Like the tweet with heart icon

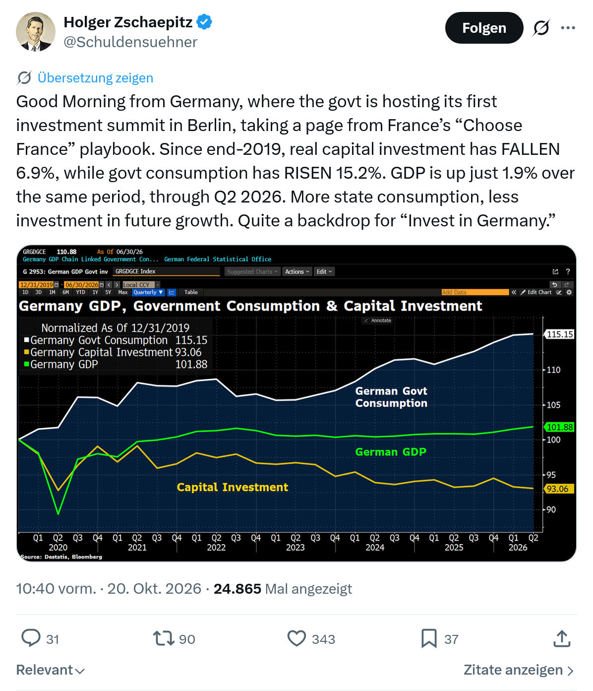click(x=296, y=638)
